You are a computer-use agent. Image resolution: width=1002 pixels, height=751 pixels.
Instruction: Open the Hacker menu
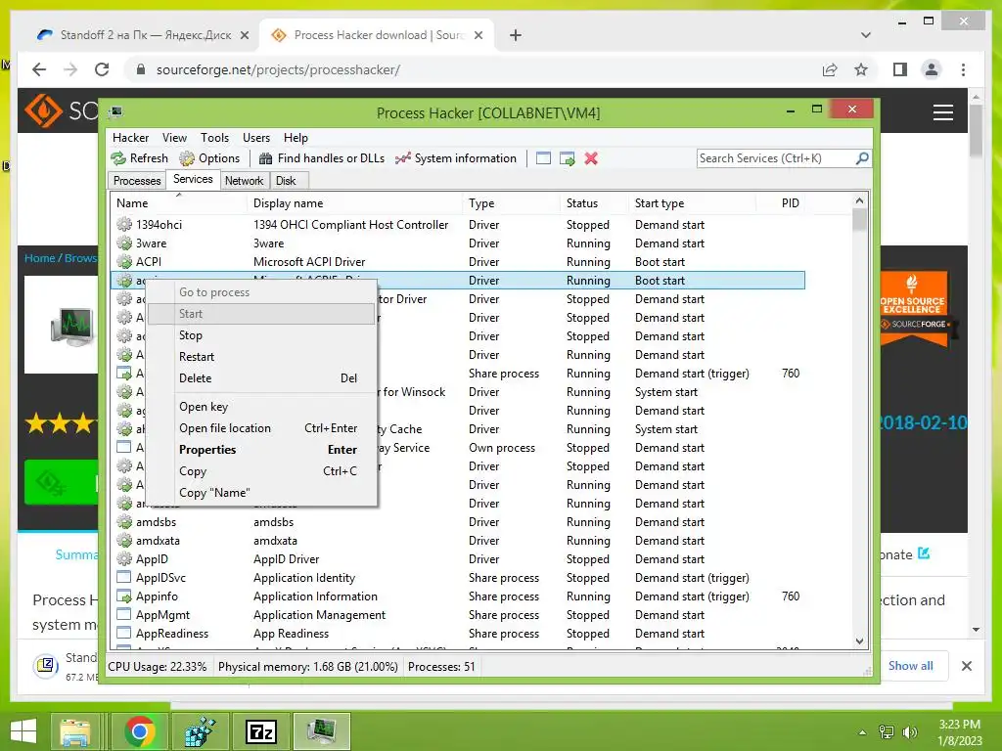(x=130, y=137)
